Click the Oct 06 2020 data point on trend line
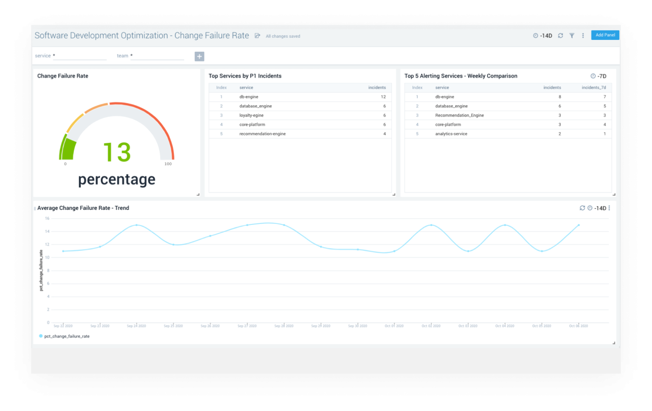This screenshot has height=411, width=652. click(579, 225)
